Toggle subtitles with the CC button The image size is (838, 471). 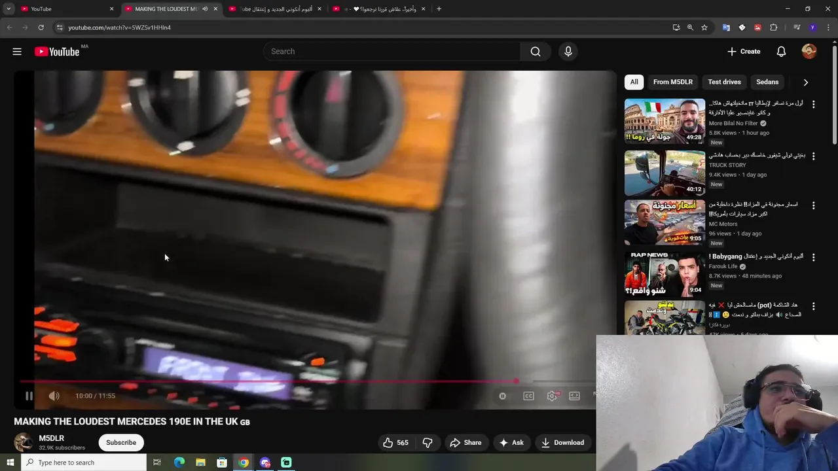[528, 396]
